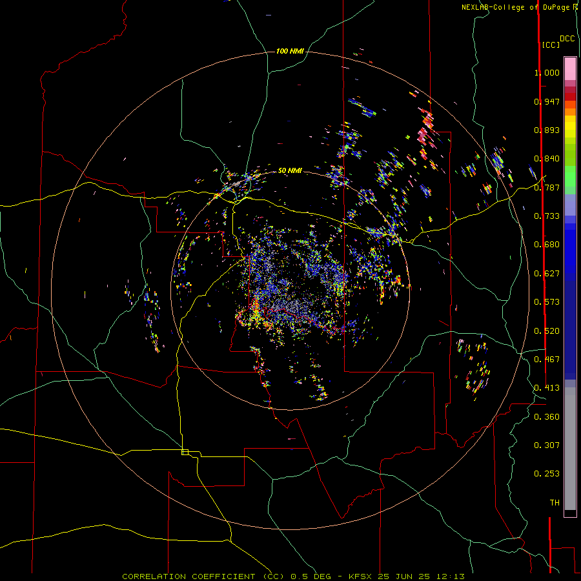The width and height of the screenshot is (581, 581).
Task: Select the pink segment of the color bar
Action: point(570,69)
